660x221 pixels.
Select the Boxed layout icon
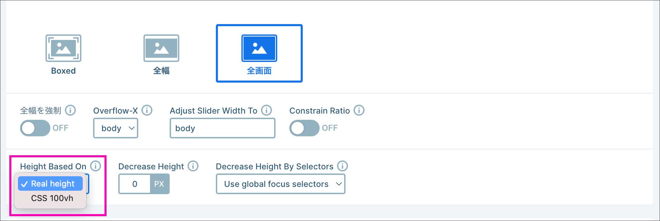tap(63, 48)
